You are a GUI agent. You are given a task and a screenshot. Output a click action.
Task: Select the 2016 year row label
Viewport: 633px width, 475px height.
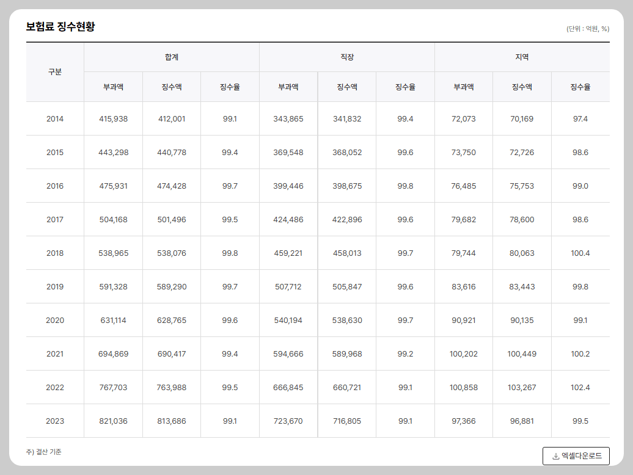(x=55, y=186)
